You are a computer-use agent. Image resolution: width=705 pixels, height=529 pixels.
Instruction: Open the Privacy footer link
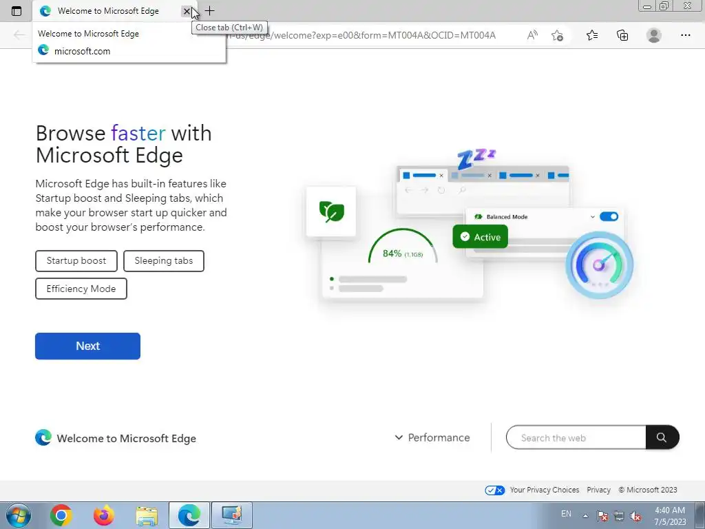[598, 490]
